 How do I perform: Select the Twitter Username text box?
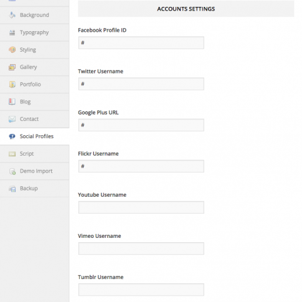click(x=141, y=84)
